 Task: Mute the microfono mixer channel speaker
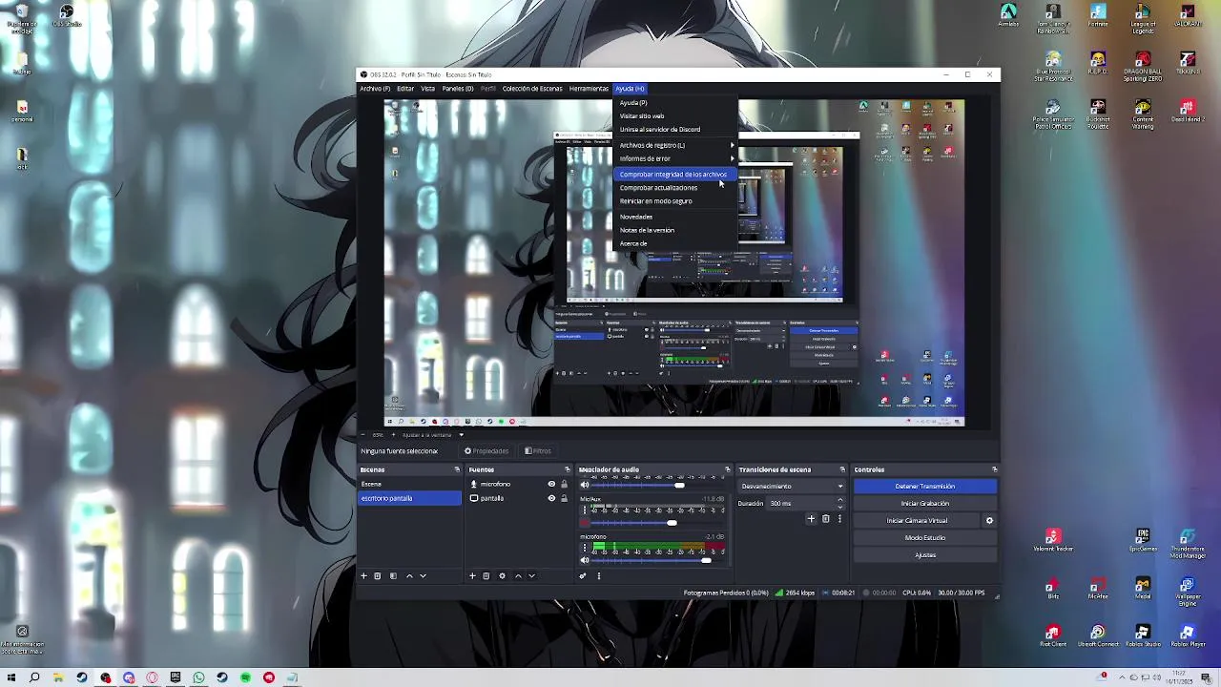pos(585,561)
